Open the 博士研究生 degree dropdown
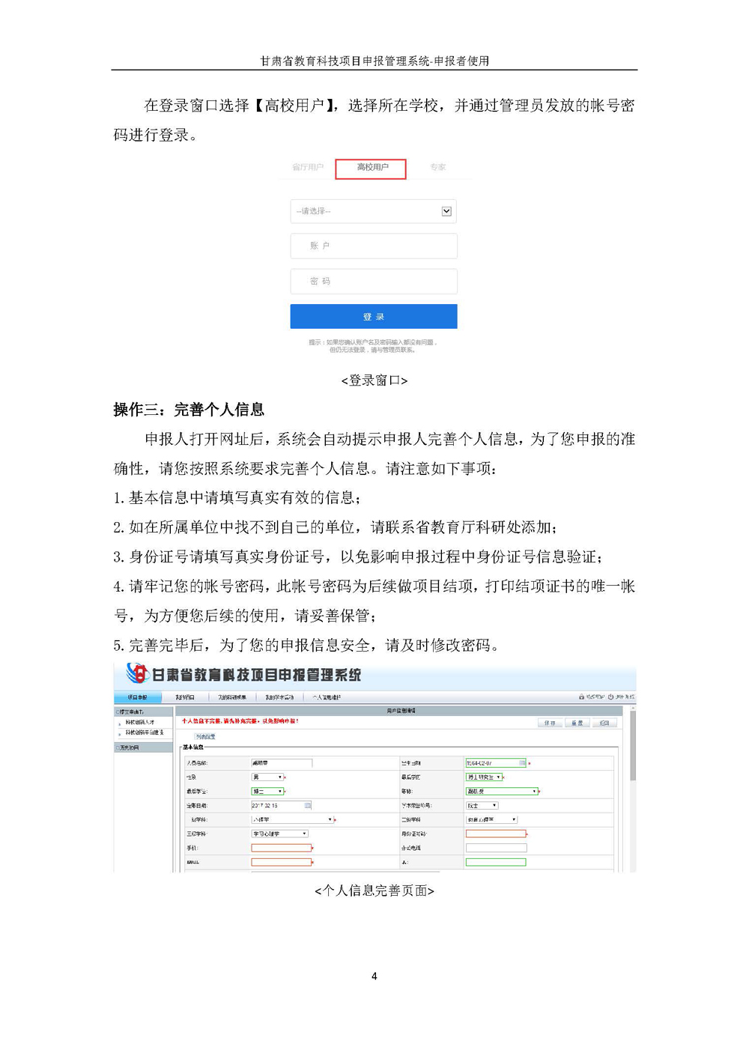Screen dimensions: 749x1059 pyautogui.click(x=483, y=777)
